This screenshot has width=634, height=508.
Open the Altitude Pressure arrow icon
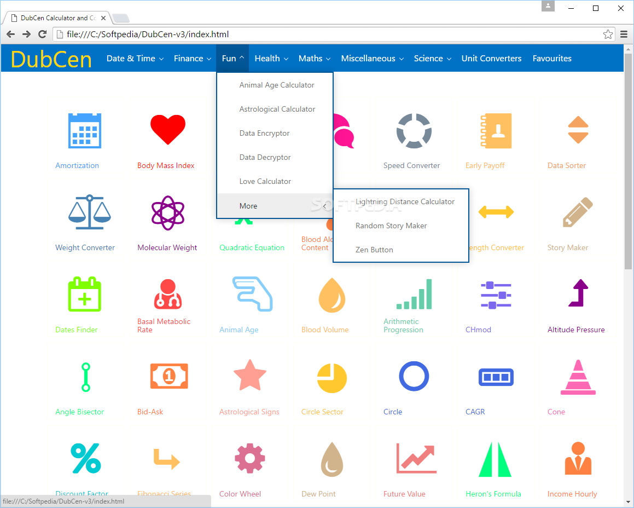(x=578, y=293)
